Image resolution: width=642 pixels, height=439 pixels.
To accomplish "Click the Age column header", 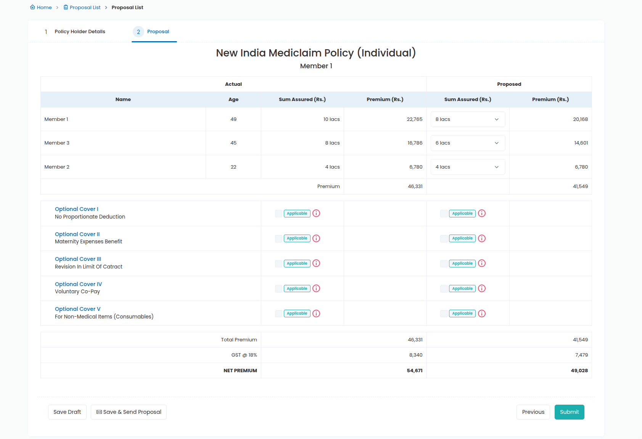I will click(233, 100).
